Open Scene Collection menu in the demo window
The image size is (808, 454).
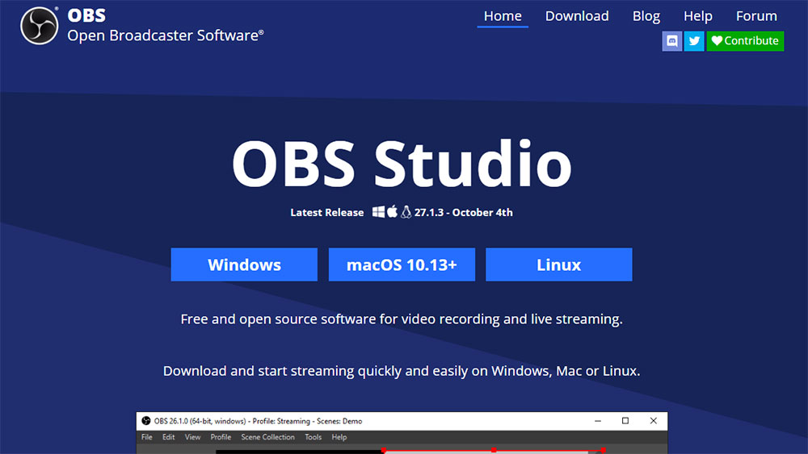pos(268,437)
